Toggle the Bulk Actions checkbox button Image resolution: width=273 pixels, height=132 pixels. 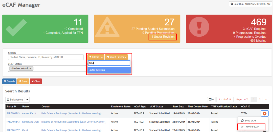(15, 100)
